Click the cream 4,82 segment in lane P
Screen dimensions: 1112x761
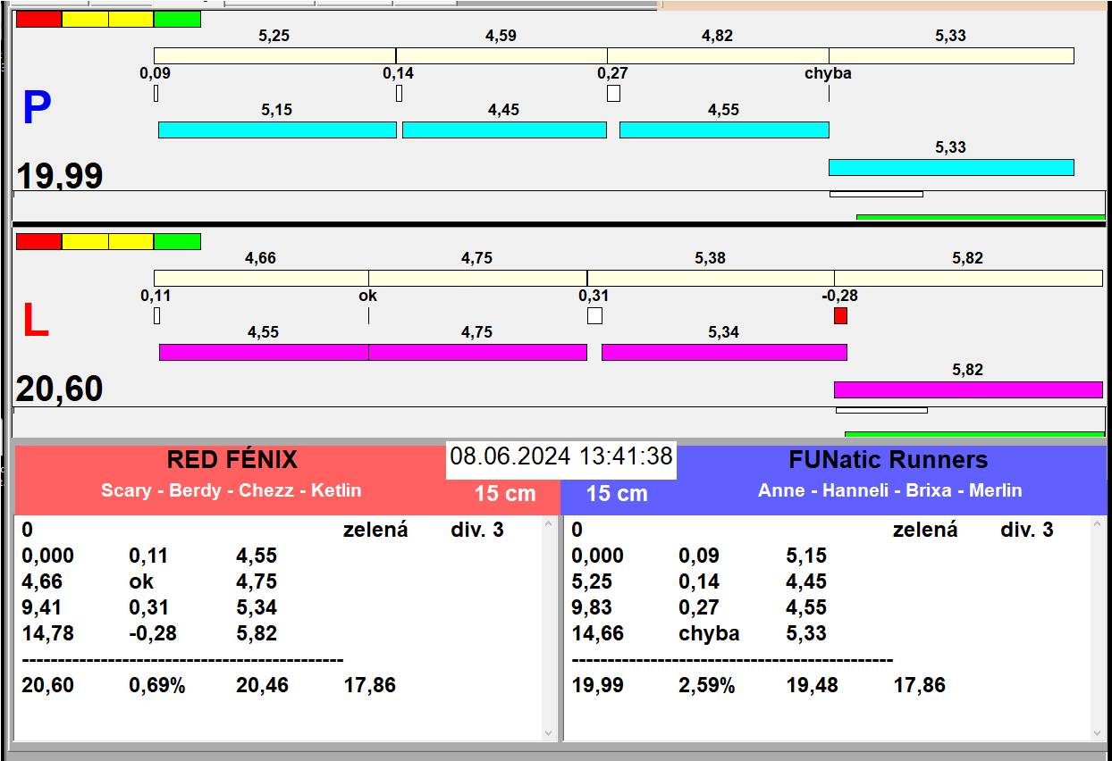718,55
